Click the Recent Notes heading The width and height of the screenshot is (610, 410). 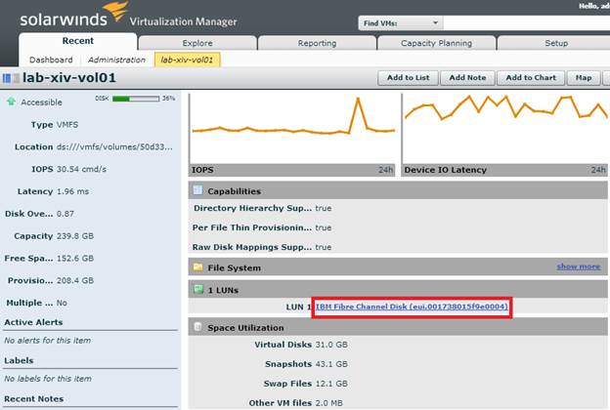[x=34, y=398]
